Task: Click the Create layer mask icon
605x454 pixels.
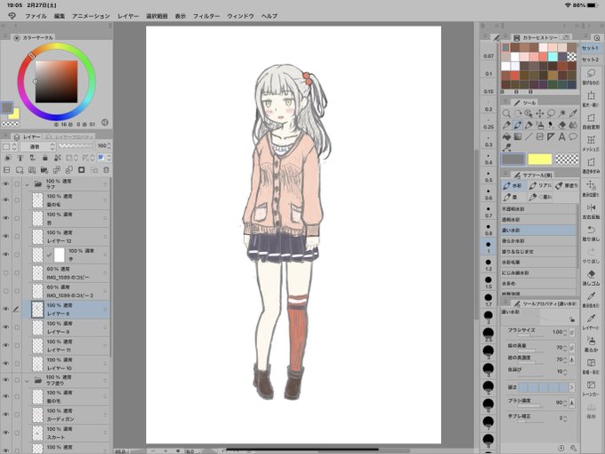Action: click(82, 170)
